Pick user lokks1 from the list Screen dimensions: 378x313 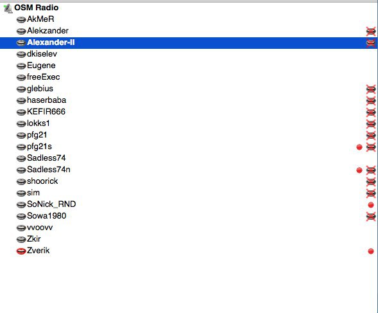coord(39,123)
